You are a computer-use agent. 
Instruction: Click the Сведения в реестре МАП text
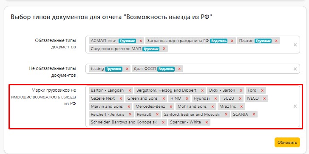(116, 49)
